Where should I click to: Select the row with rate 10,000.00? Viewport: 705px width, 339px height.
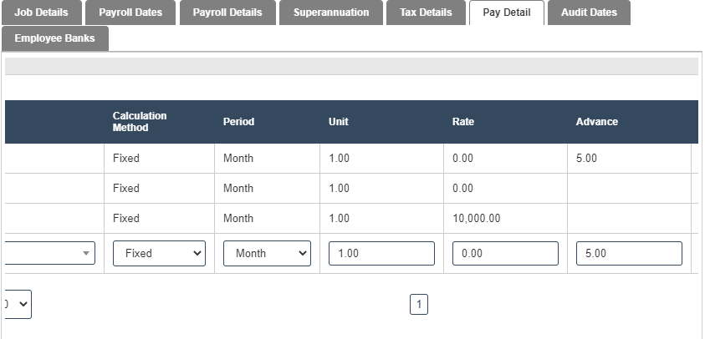[x=476, y=219]
